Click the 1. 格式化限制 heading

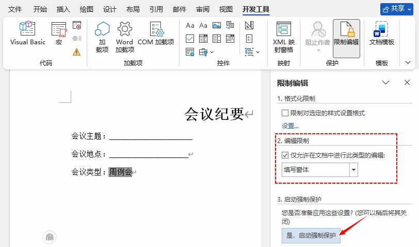296,99
